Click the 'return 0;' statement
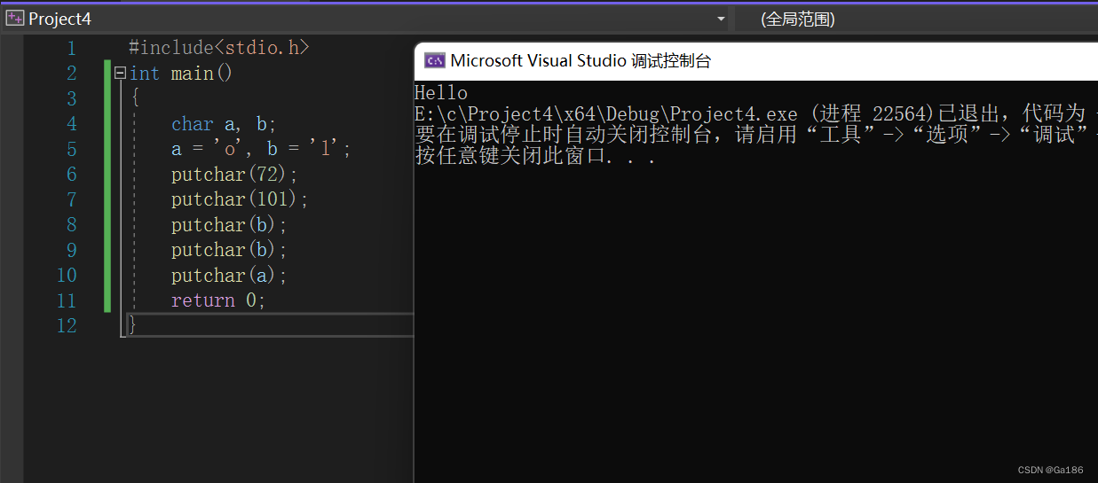The width and height of the screenshot is (1098, 483). pyautogui.click(x=218, y=300)
